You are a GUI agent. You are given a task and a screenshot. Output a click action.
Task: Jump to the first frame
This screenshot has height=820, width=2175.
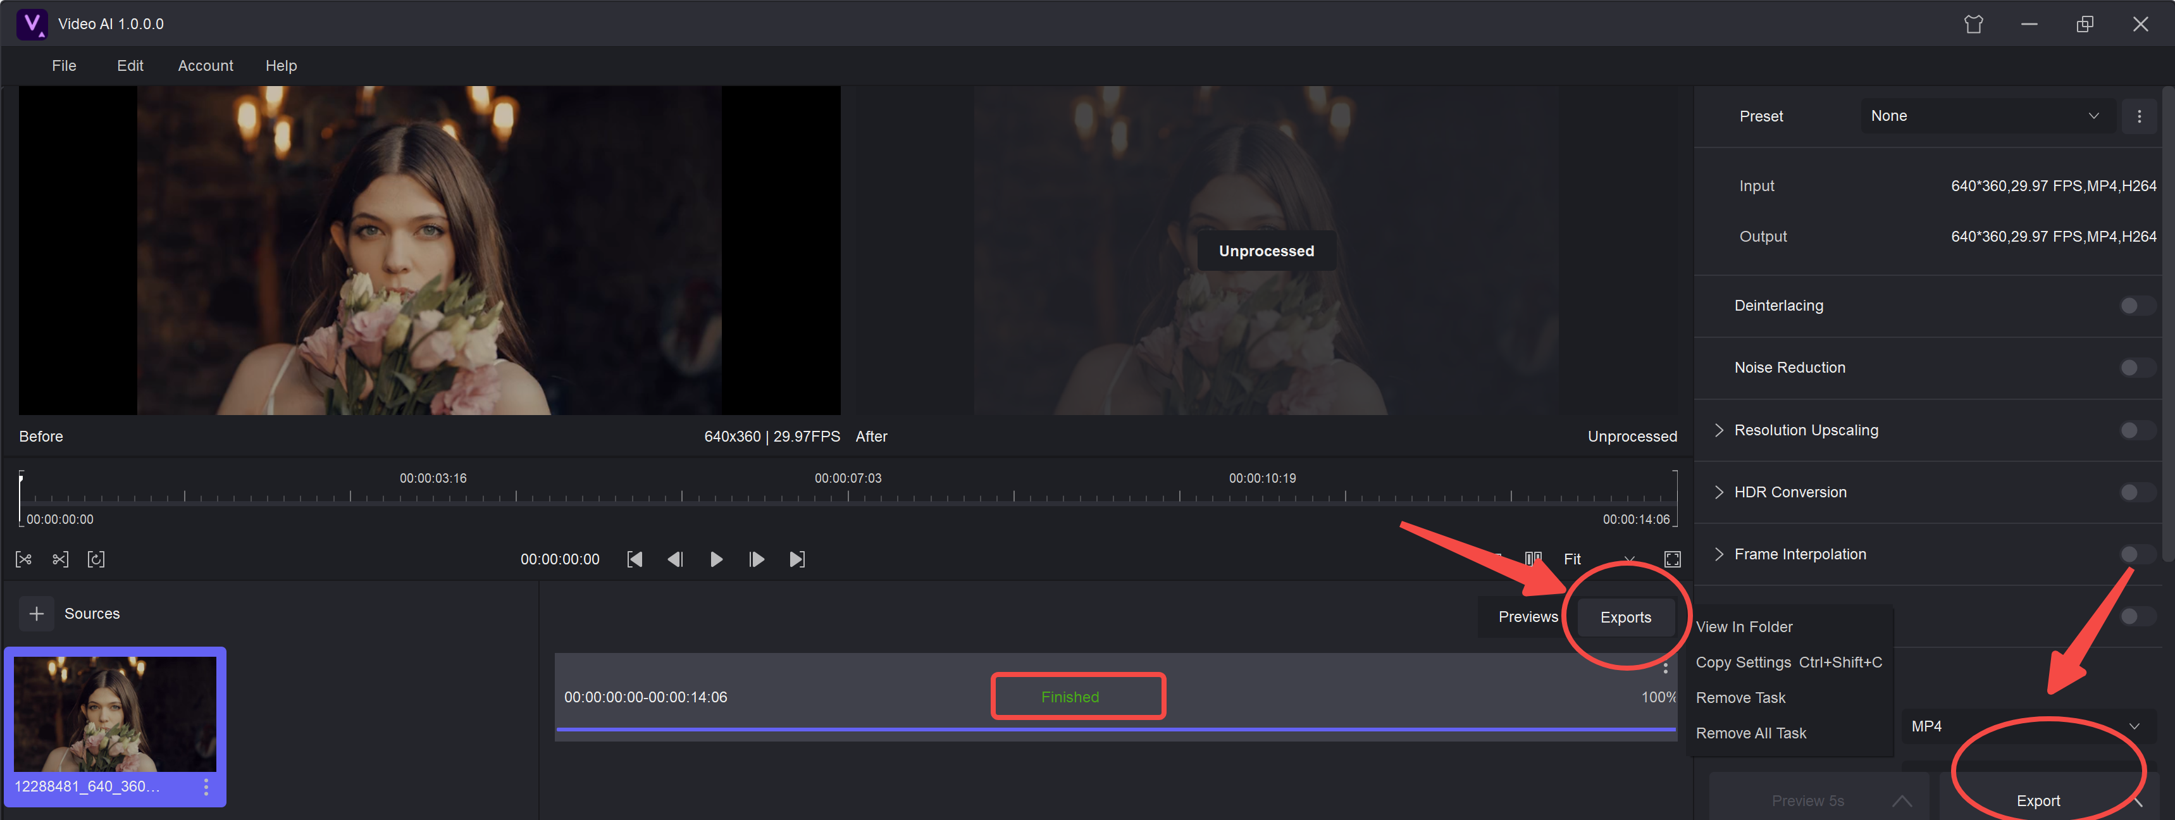[635, 559]
